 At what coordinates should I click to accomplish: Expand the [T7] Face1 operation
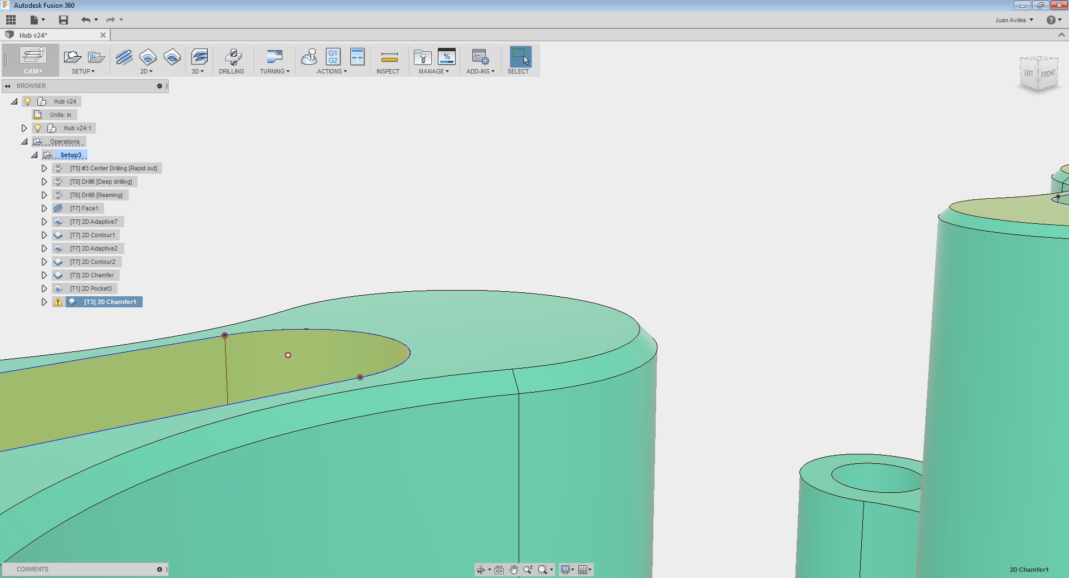point(45,208)
